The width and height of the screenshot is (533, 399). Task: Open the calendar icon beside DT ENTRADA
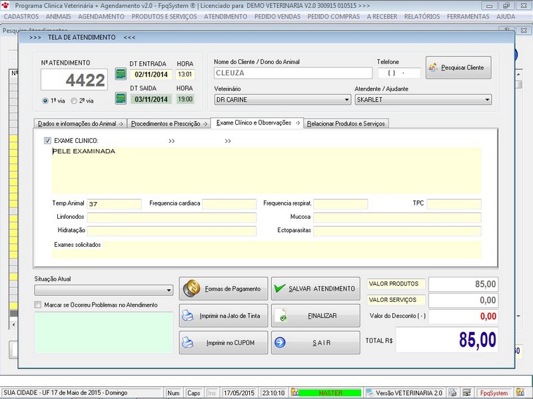pyautogui.click(x=121, y=74)
